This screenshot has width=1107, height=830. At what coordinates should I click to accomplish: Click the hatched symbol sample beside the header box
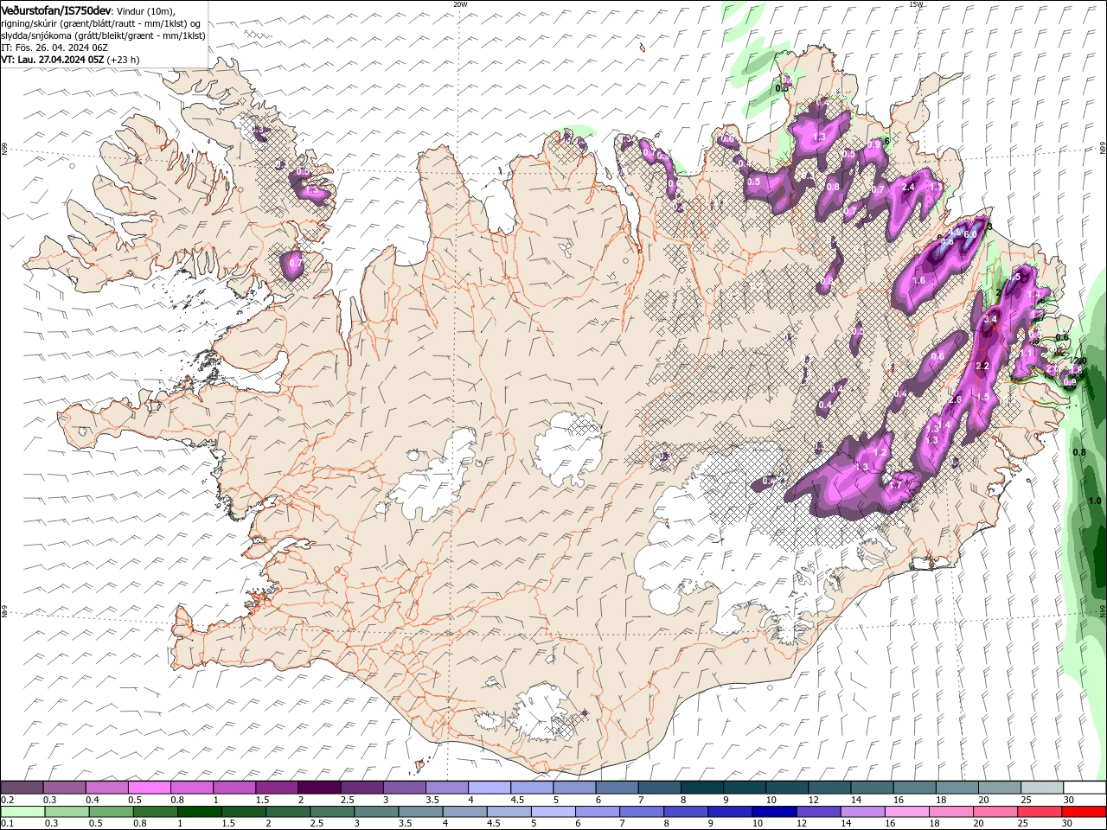(x=259, y=35)
